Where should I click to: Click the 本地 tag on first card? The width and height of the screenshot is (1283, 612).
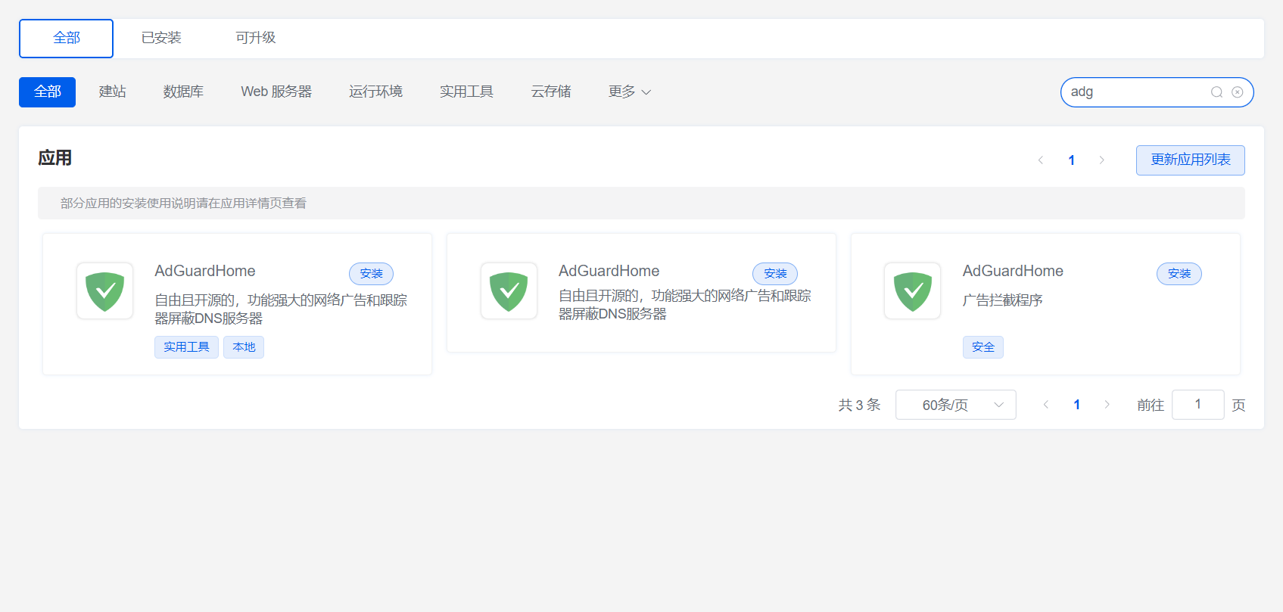pyautogui.click(x=244, y=347)
